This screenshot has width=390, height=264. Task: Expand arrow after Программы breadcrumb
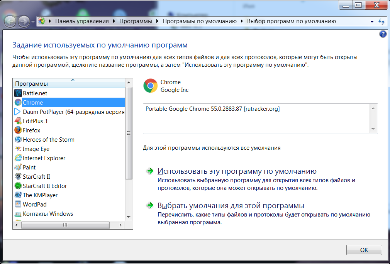(157, 21)
